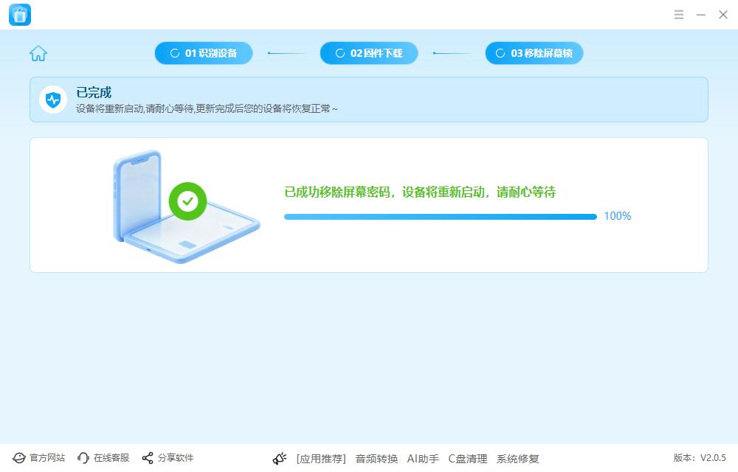The height and width of the screenshot is (472, 738).
Task: Click the completed blue progress bar
Action: point(441,217)
